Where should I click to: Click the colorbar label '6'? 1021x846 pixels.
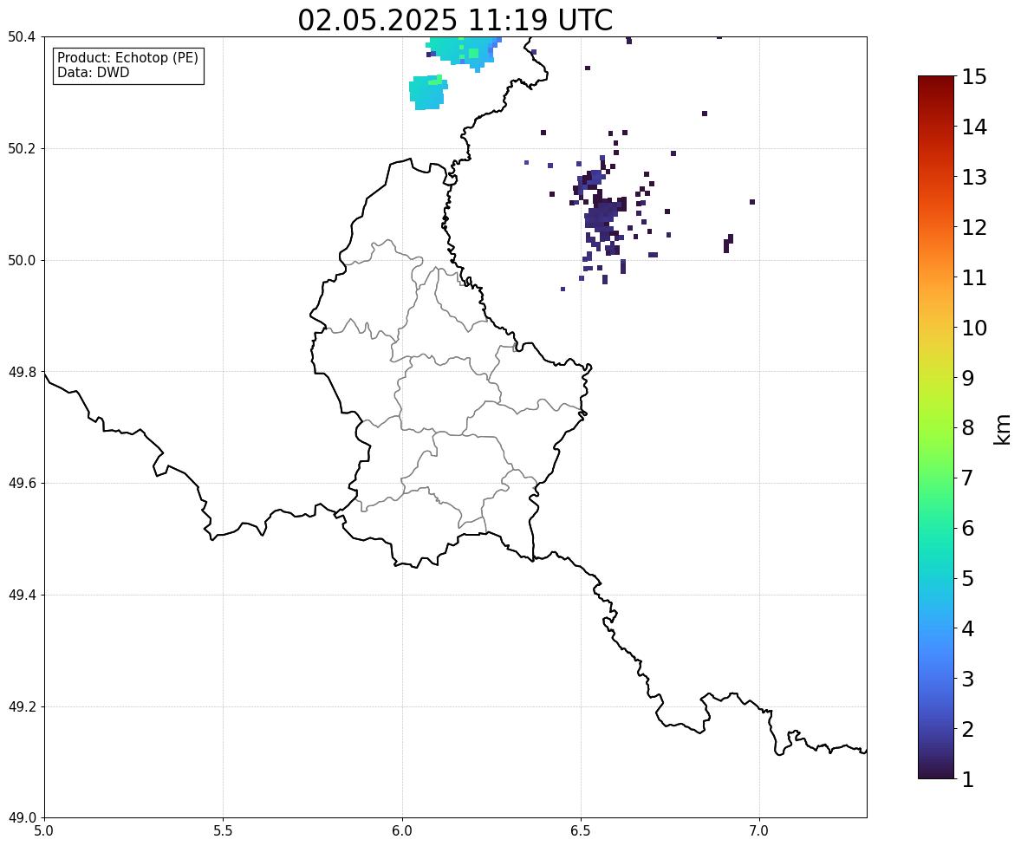pos(968,528)
